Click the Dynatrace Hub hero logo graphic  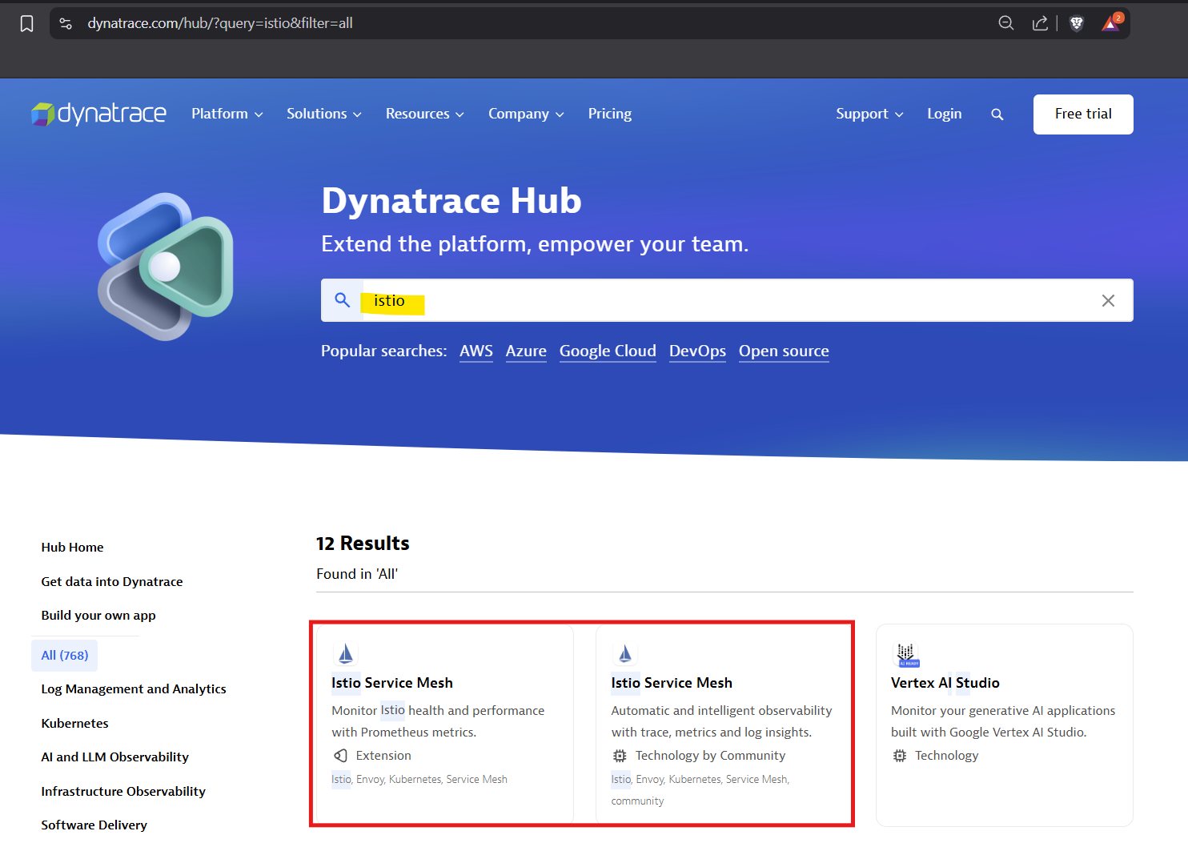(166, 267)
